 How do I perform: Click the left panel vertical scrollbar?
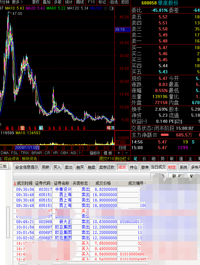(x=8, y=222)
